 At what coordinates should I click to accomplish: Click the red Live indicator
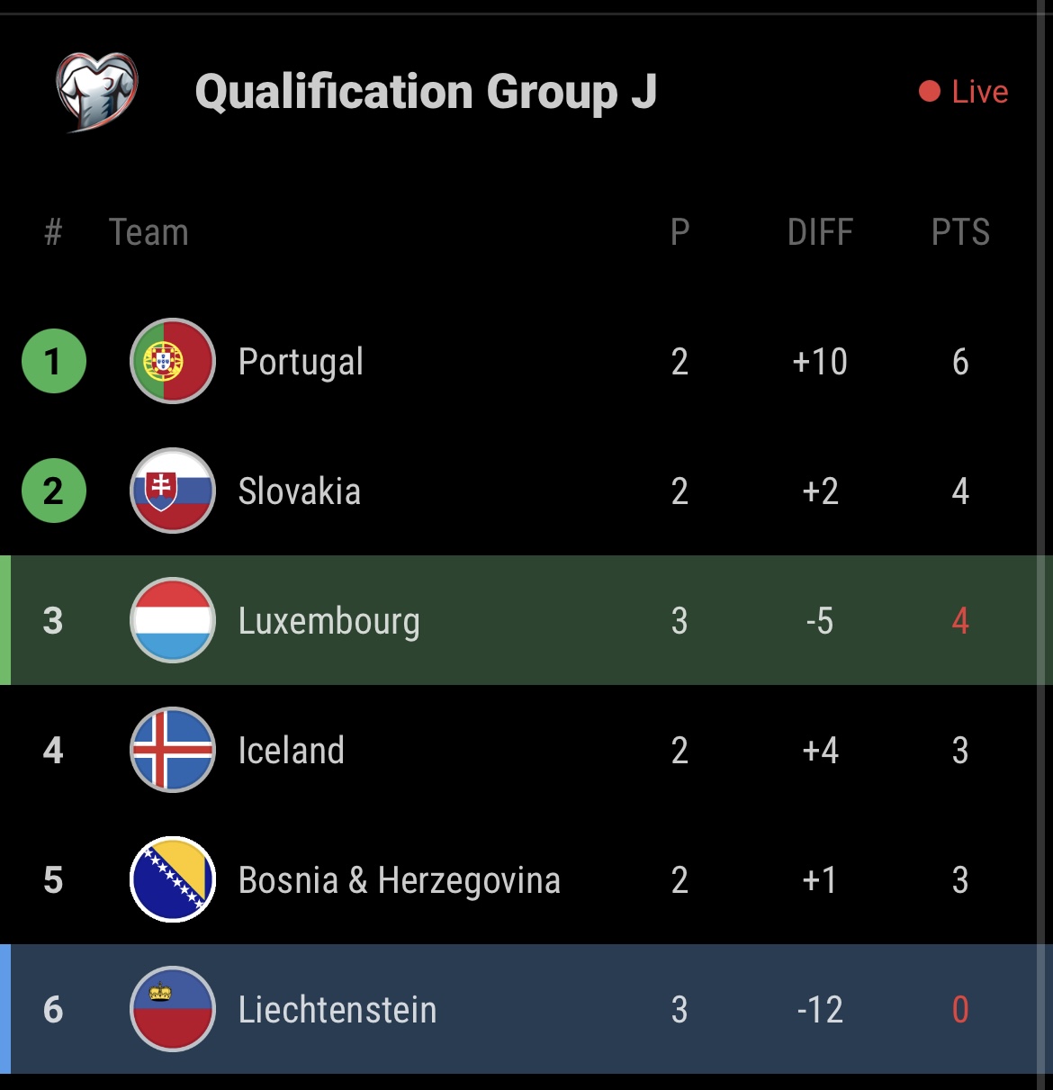[x=963, y=92]
